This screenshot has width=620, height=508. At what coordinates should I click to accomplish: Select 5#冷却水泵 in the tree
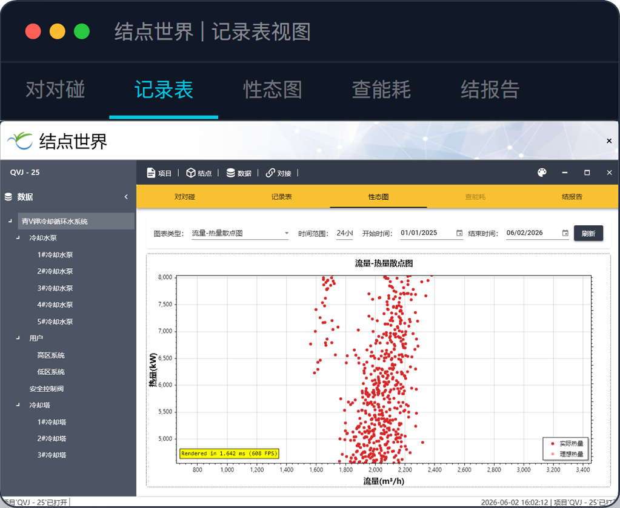click(55, 322)
